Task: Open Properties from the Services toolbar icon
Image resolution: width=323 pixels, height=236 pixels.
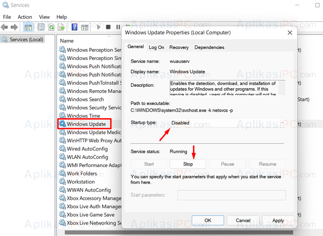Action: (x=41, y=27)
